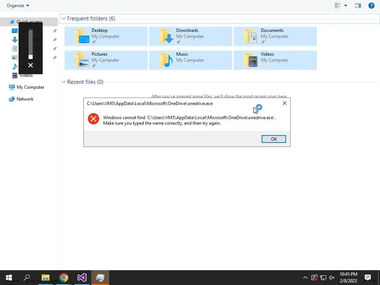Select Documents icon in navigation sidebar
This screenshot has width=380, height=285.
pyautogui.click(x=15, y=49)
